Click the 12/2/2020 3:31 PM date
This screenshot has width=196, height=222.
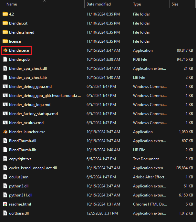[x=102, y=213]
